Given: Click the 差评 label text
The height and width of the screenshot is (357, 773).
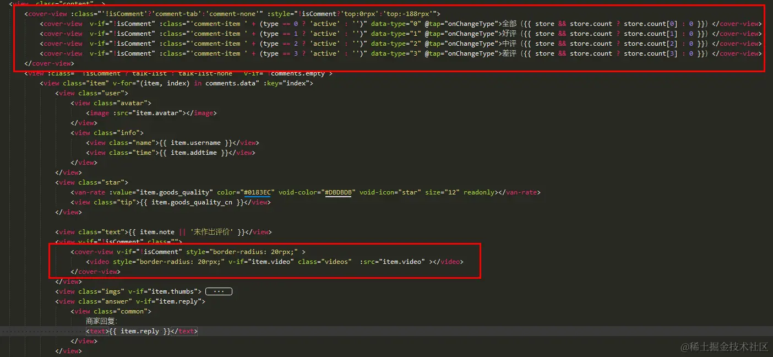Looking at the screenshot, I should click(508, 53).
